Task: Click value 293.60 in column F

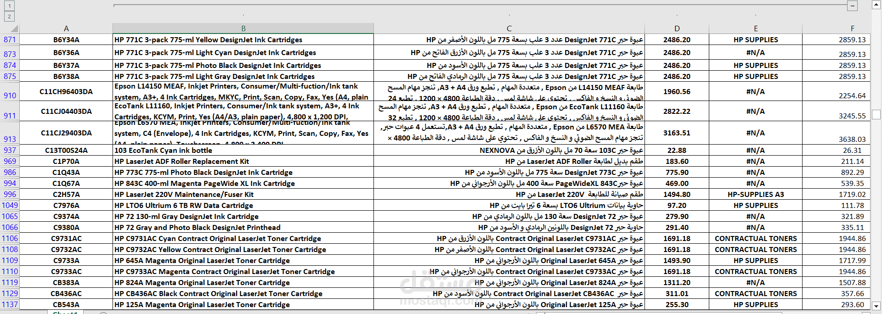Action: 837,304
